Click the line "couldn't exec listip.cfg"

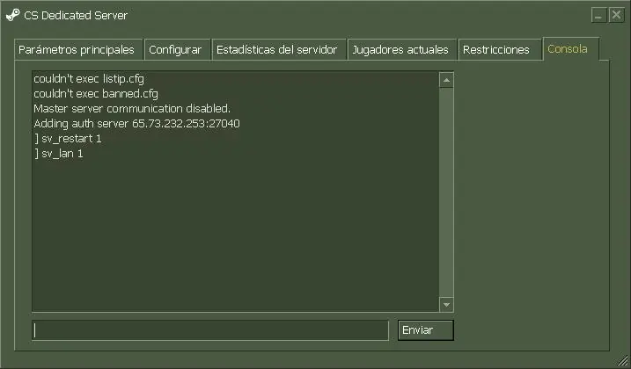(89, 79)
